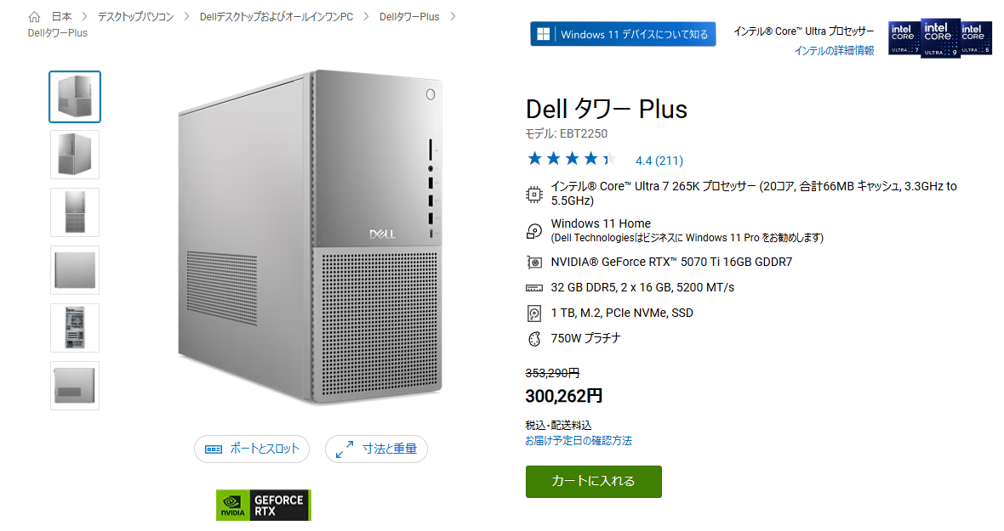1004x531 pixels.
Task: Click the home icon in breadcrumb
Action: 35,17
